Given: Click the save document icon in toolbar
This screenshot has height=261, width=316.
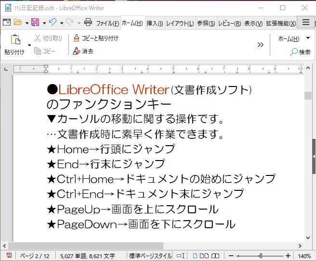Looking at the screenshot, I should pos(35,22).
